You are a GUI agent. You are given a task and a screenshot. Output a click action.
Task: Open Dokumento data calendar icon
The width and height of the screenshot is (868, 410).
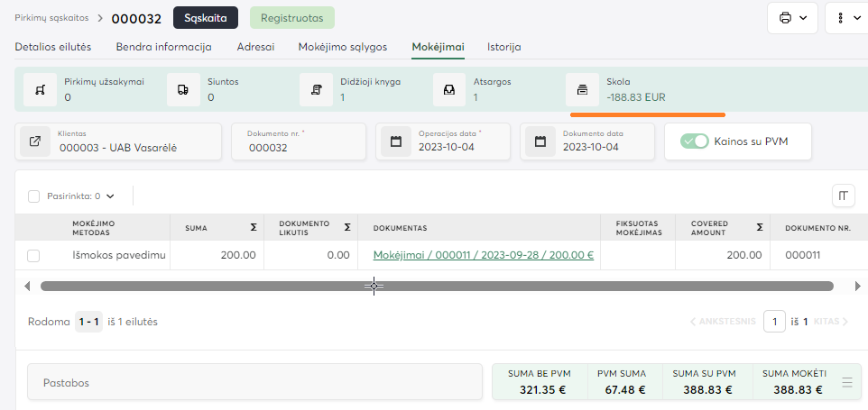click(540, 141)
